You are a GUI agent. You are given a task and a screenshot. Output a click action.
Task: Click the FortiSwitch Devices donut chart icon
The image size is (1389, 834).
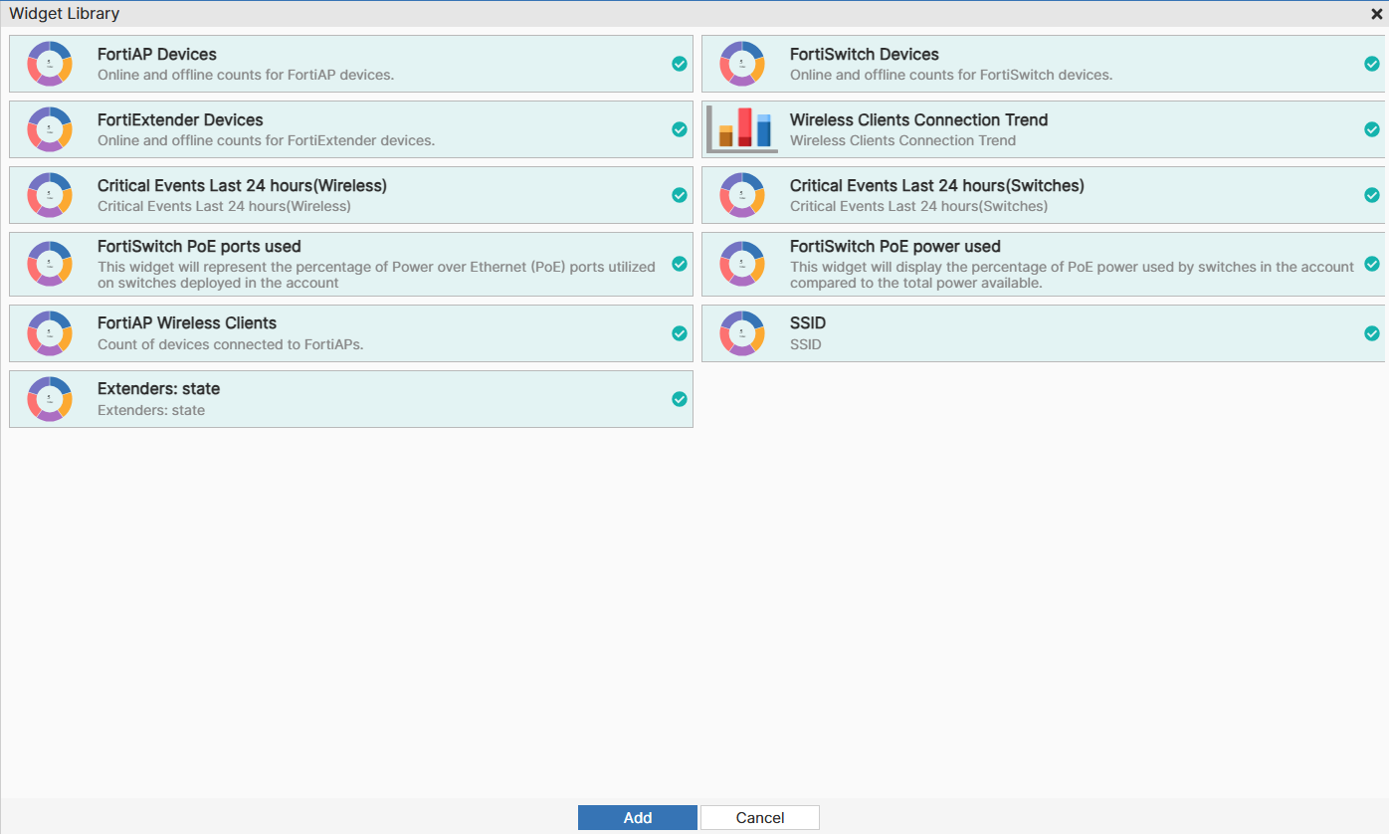tap(741, 63)
